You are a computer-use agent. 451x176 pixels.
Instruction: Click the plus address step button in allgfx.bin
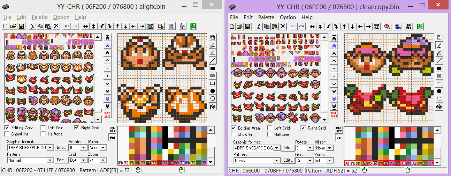click(x=107, y=76)
